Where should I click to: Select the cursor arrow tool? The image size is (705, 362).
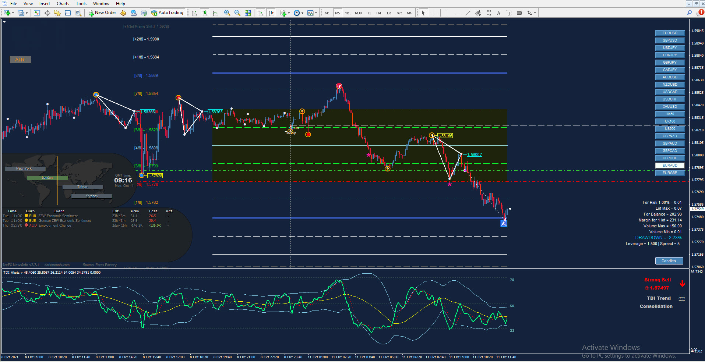423,13
